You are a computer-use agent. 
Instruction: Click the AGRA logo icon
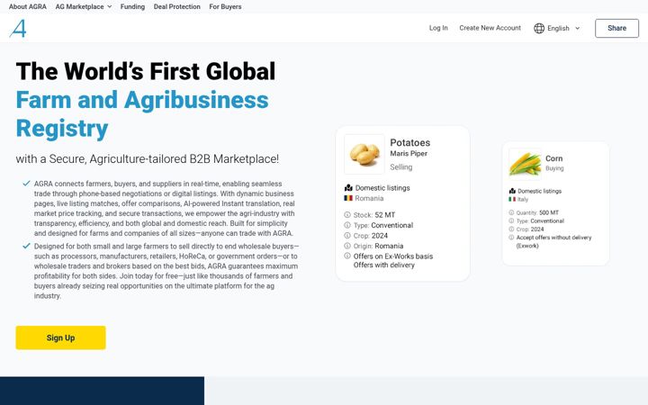click(18, 29)
